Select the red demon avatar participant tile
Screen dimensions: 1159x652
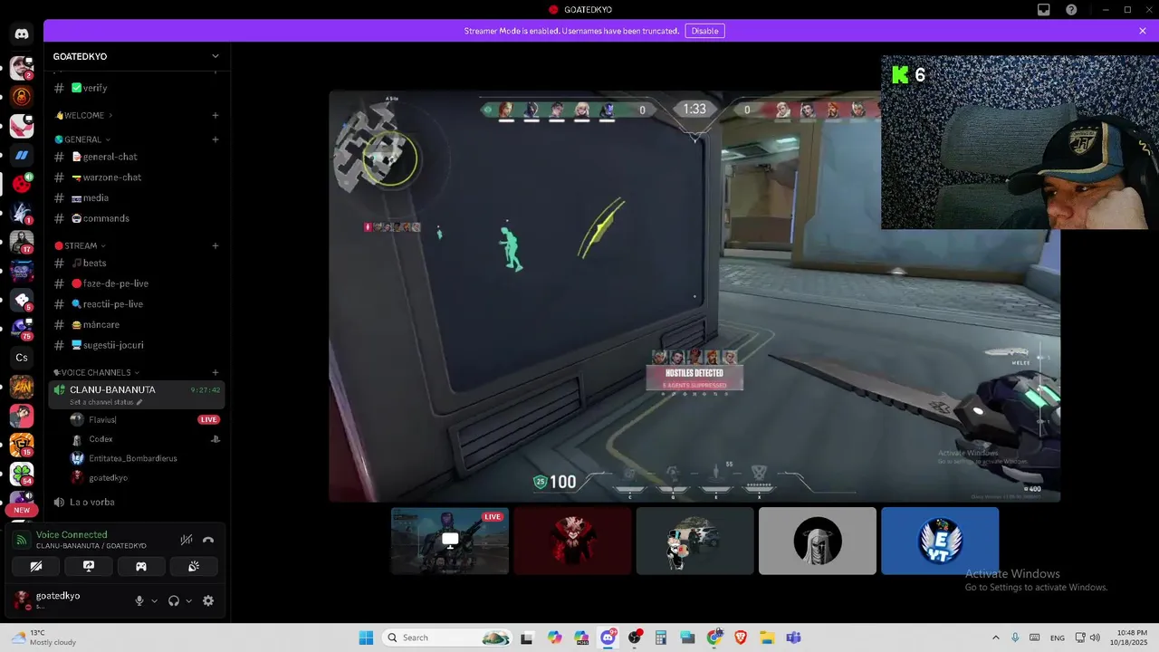(x=572, y=541)
